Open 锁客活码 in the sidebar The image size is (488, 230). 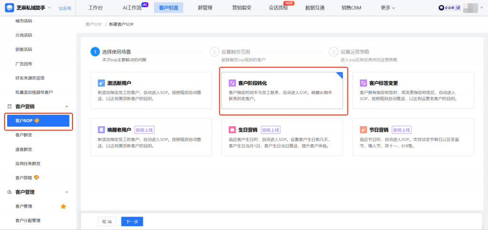[24, 50]
